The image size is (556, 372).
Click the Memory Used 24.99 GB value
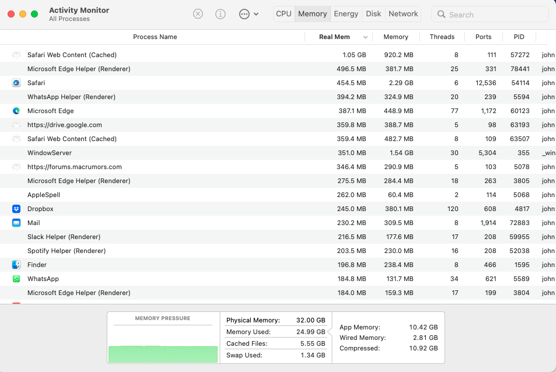(310, 332)
